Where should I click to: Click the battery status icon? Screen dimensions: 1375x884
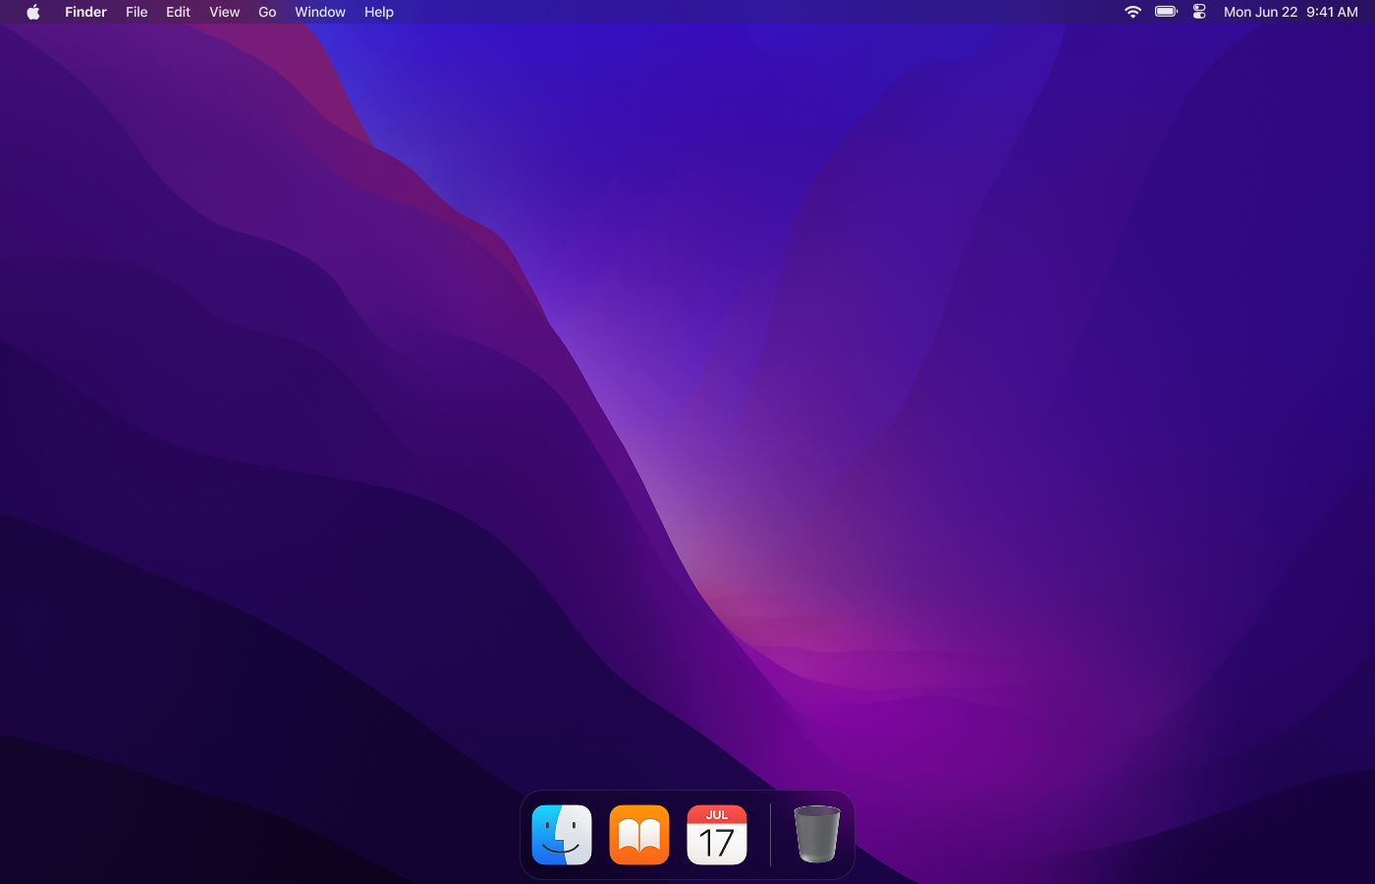tap(1166, 12)
